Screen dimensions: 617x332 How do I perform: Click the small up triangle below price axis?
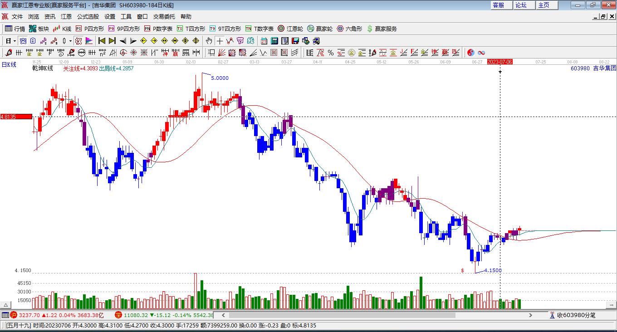coord(6,305)
